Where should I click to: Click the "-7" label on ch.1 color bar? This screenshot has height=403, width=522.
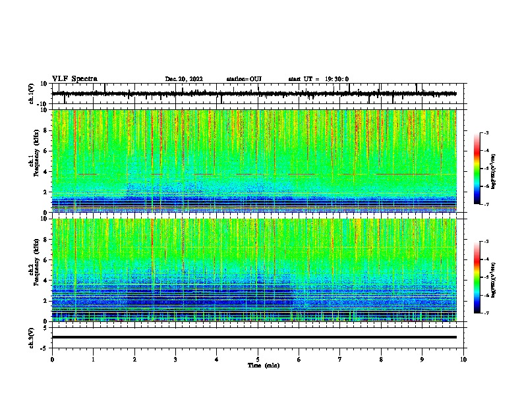click(x=486, y=205)
